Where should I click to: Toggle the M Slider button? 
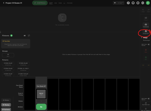(6, 100)
